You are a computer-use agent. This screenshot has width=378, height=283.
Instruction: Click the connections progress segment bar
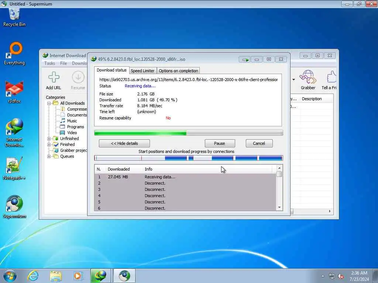(189, 158)
